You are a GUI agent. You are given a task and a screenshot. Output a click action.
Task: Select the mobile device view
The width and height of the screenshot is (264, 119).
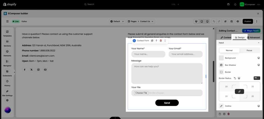tap(207, 21)
